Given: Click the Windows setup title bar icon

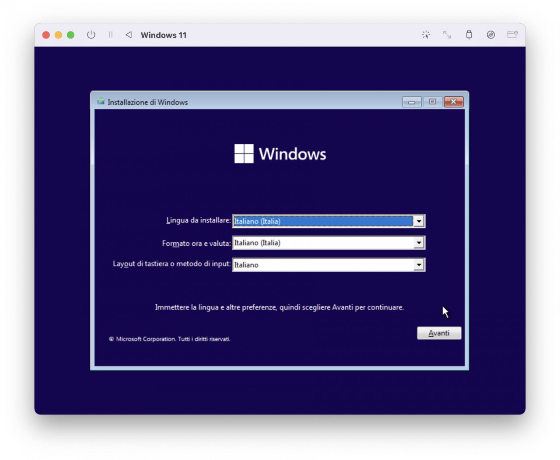Looking at the screenshot, I should [101, 101].
